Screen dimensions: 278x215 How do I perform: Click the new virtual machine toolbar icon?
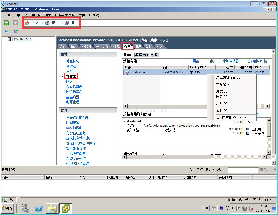(7, 32)
